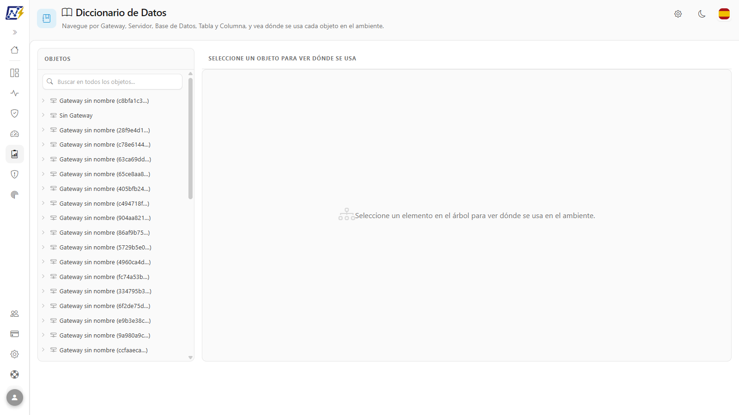This screenshot has height=415, width=739.
Task: Select the Gateway sin nombre (904aa821...) label
Action: click(105, 218)
